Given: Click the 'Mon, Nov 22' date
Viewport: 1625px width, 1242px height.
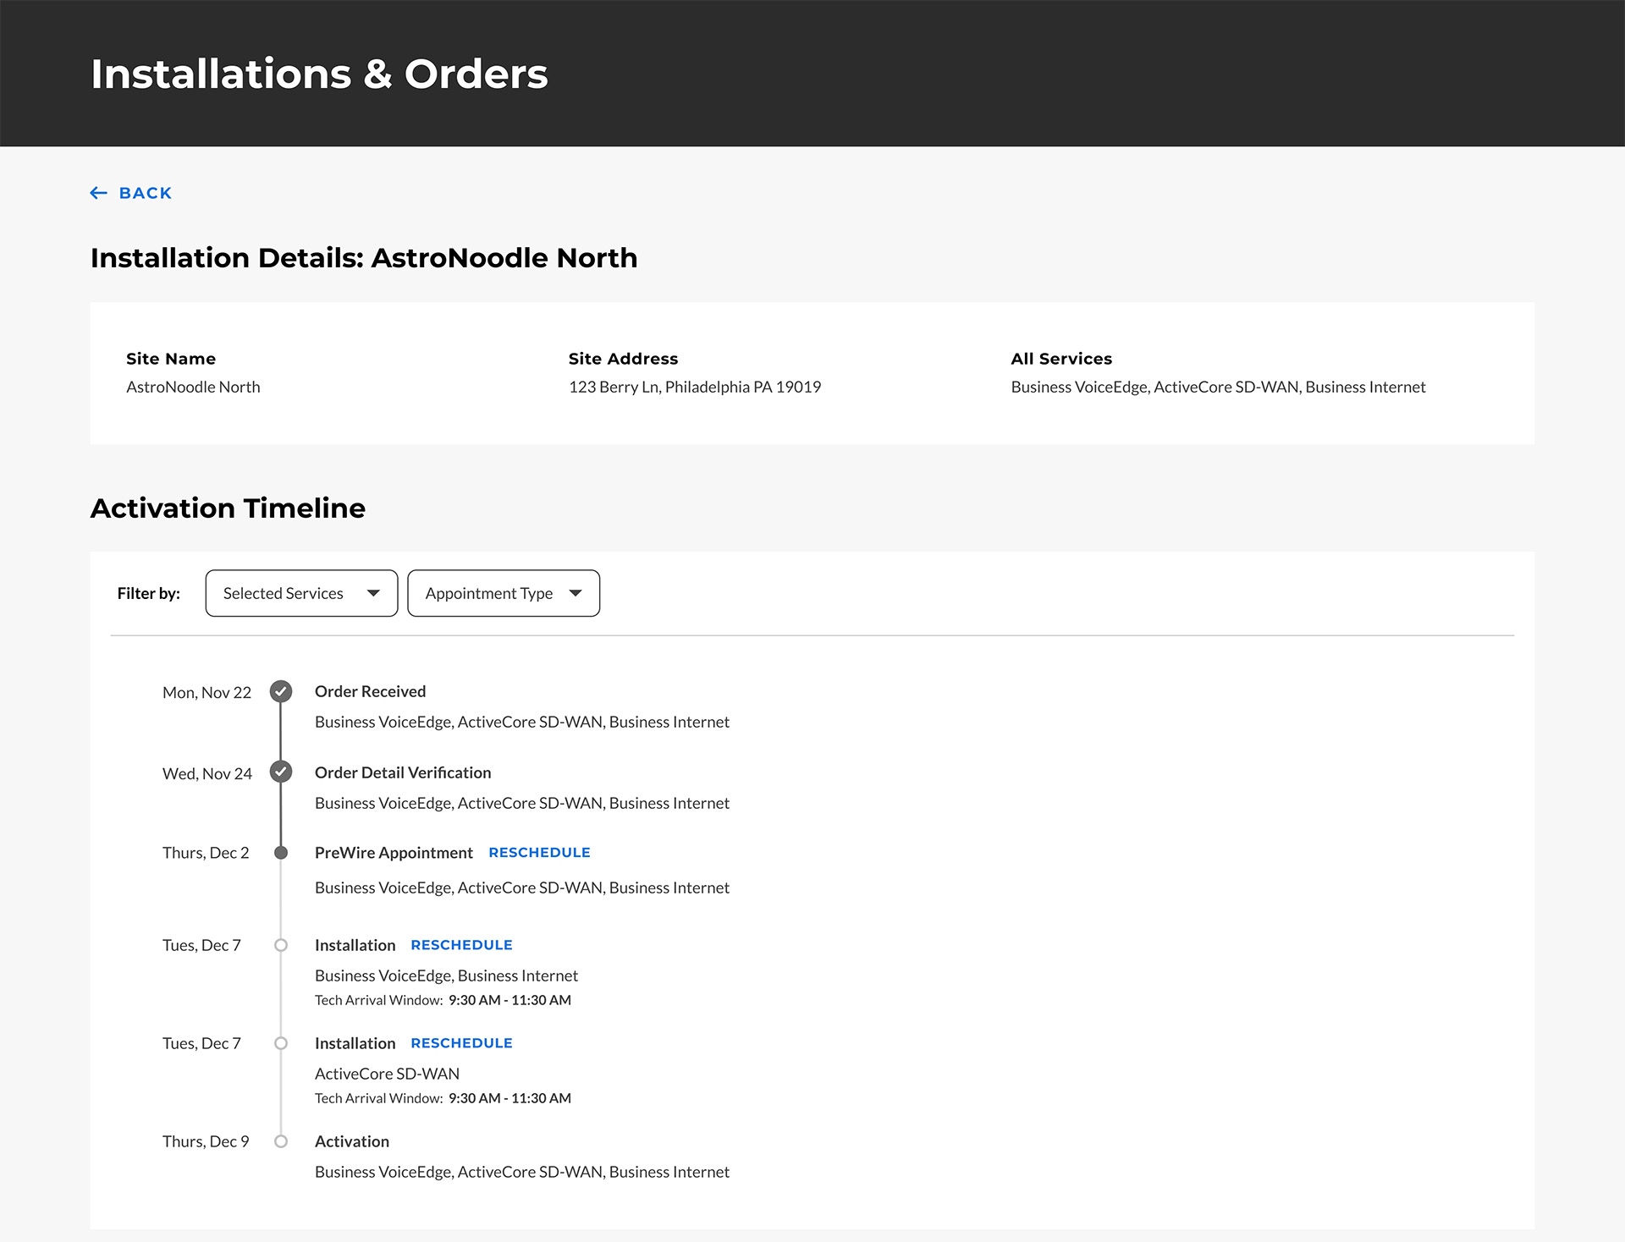Looking at the screenshot, I should coord(207,692).
